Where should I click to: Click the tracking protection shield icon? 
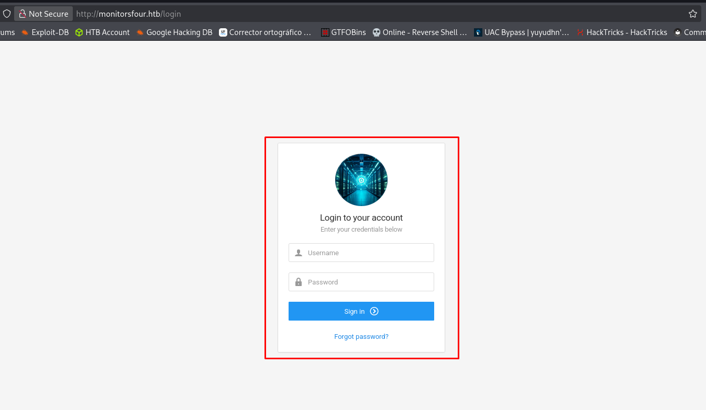pyautogui.click(x=7, y=14)
